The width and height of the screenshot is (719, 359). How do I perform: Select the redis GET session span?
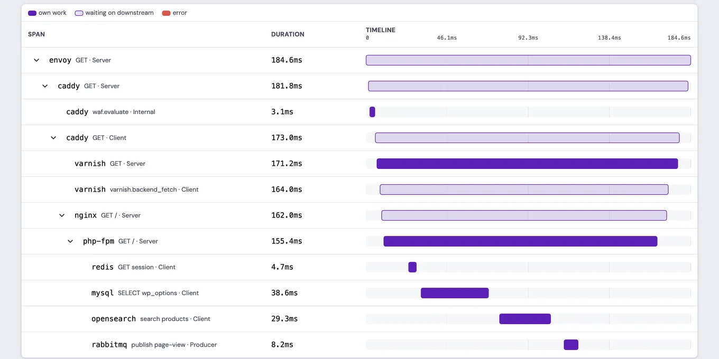[133, 267]
